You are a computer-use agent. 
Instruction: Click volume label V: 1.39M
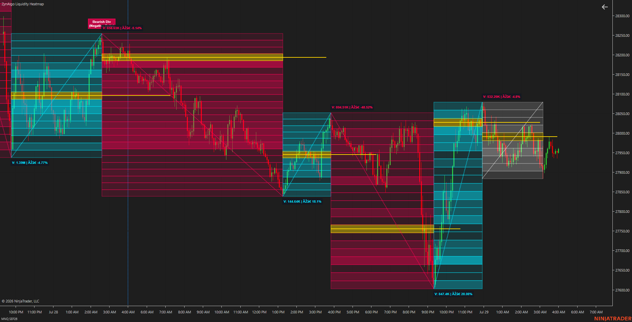coord(30,163)
